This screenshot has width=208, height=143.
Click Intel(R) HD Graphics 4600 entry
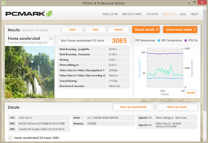[43, 129]
